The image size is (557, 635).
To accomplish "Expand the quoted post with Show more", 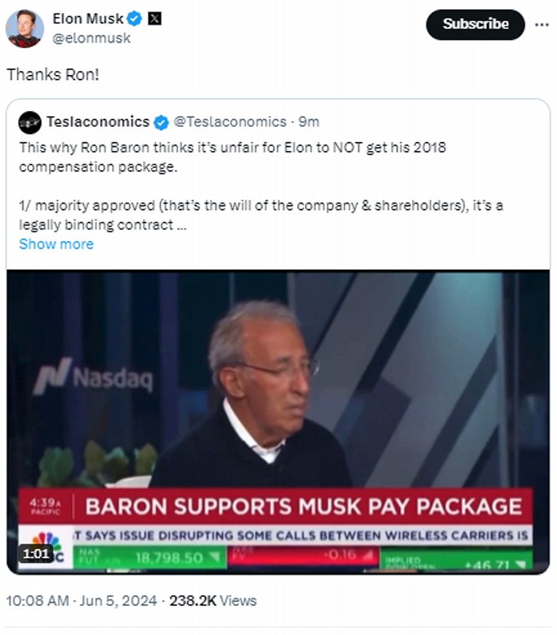I will [56, 244].
